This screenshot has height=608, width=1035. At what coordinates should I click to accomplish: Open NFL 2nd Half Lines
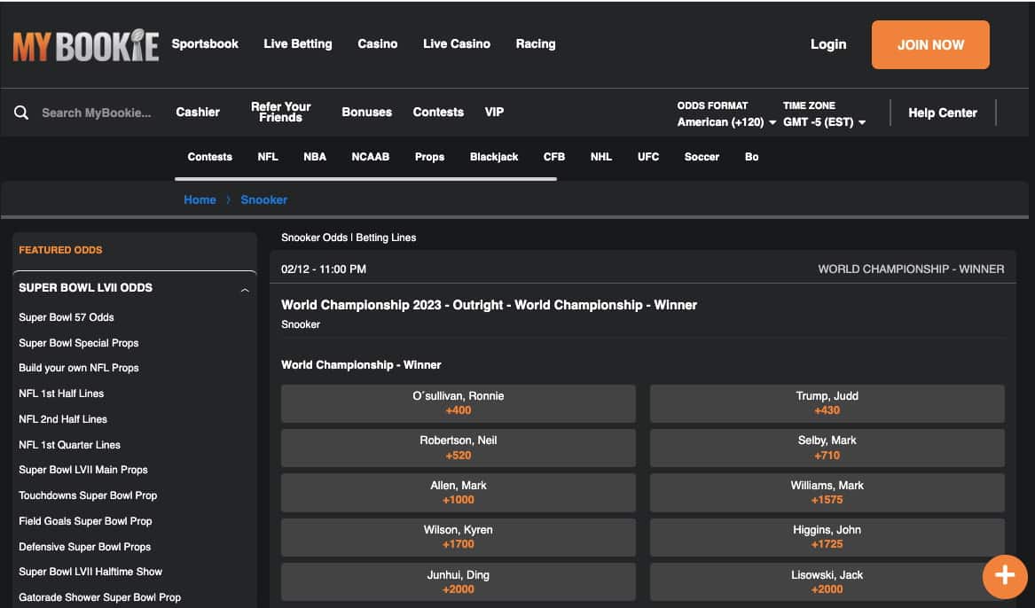click(63, 419)
